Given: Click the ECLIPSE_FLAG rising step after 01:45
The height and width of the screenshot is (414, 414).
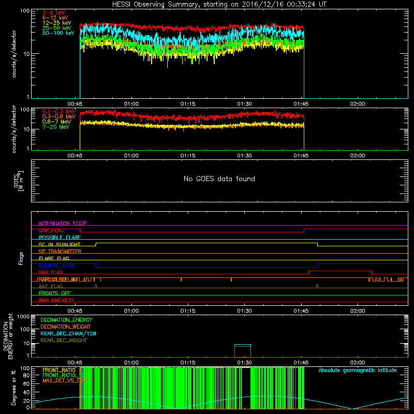Looking at the screenshot, I should click(318, 265).
